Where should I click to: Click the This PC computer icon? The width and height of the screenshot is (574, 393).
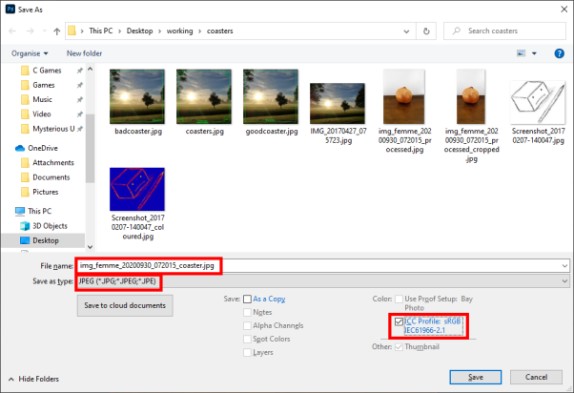tap(20, 211)
